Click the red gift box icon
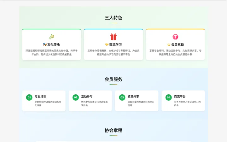227x142 pixels. (113, 37)
